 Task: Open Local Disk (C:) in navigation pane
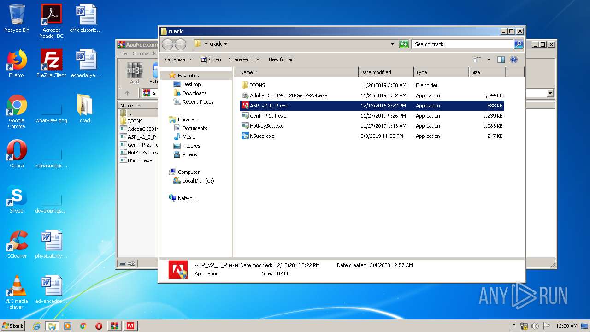198,181
